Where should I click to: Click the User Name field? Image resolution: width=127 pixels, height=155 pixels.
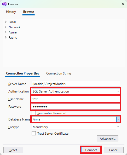click(76, 99)
